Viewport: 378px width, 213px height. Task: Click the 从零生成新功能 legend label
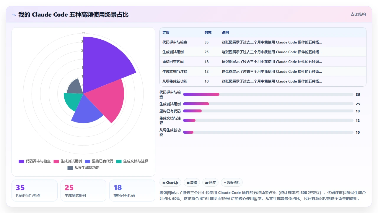point(87,168)
